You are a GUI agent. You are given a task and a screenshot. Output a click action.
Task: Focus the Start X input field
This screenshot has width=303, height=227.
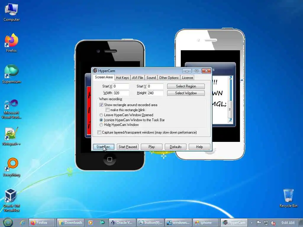pos(121,86)
